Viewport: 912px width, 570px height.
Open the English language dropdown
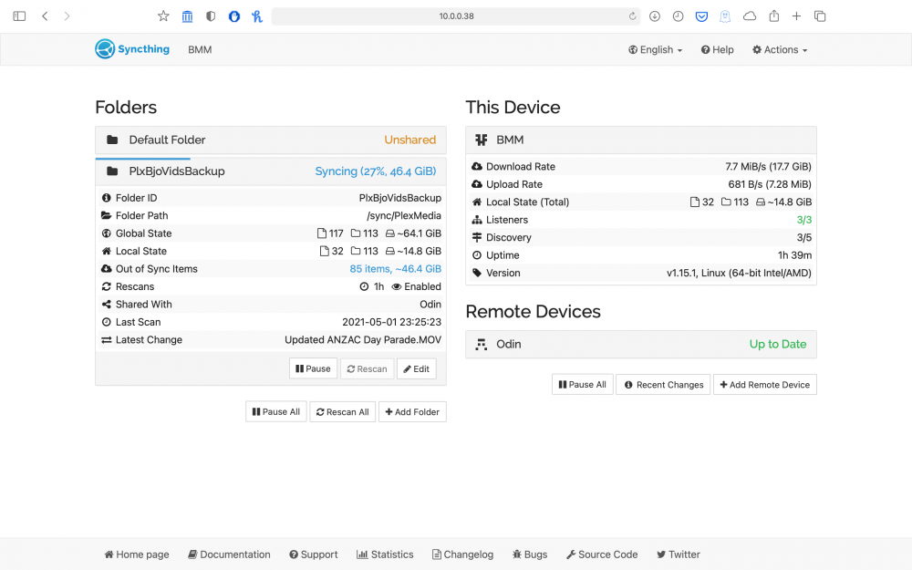pos(655,50)
